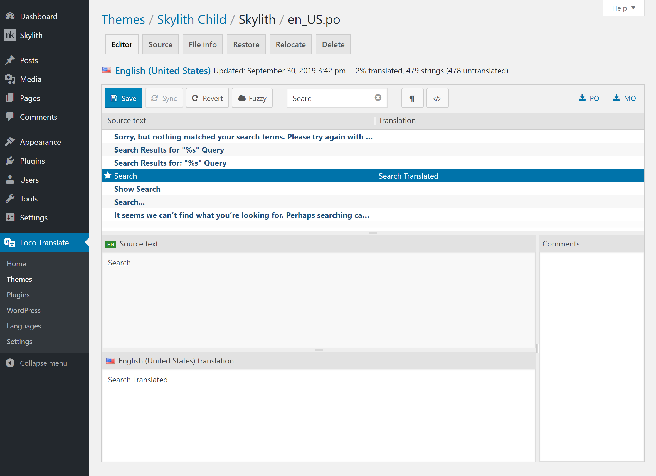Image resolution: width=656 pixels, height=476 pixels.
Task: Click the Skylith nk logo icon
Action: [x=10, y=35]
